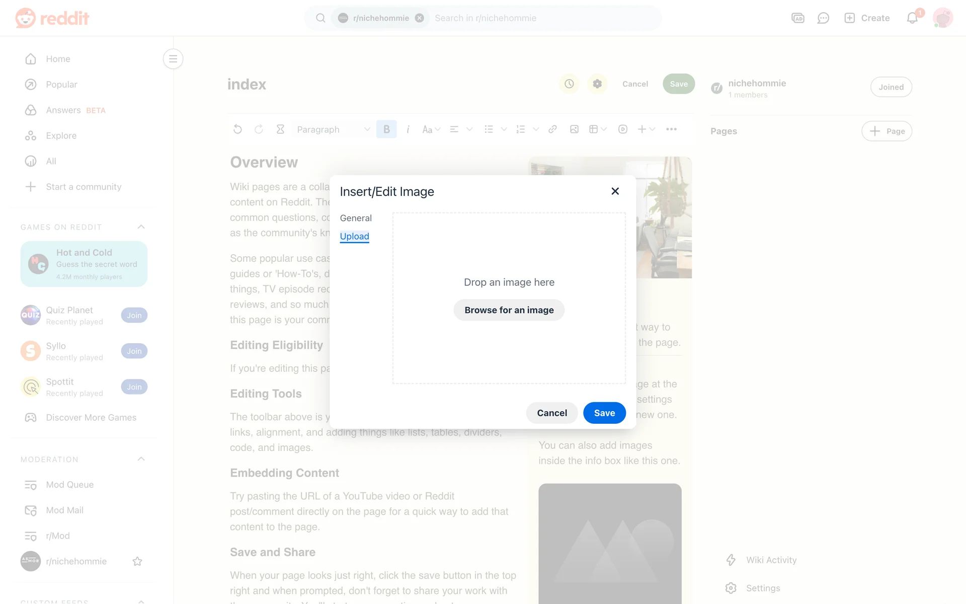The height and width of the screenshot is (604, 966).
Task: Click the embed video icon
Action: 623,129
